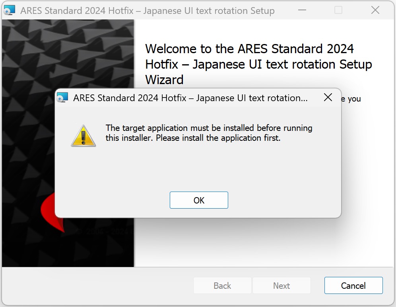Minimize the setup wizard window
The width and height of the screenshot is (396, 307).
click(302, 10)
